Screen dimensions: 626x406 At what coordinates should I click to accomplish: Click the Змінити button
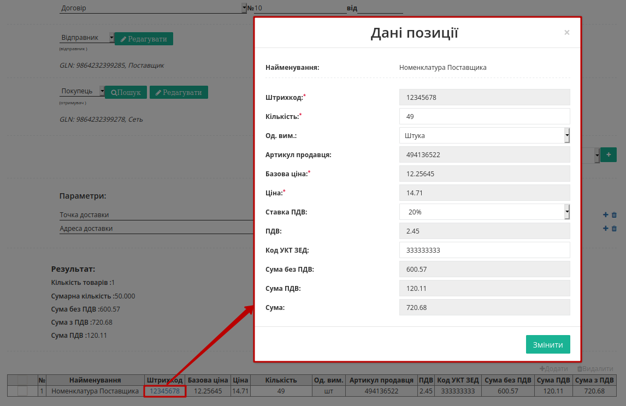click(548, 344)
